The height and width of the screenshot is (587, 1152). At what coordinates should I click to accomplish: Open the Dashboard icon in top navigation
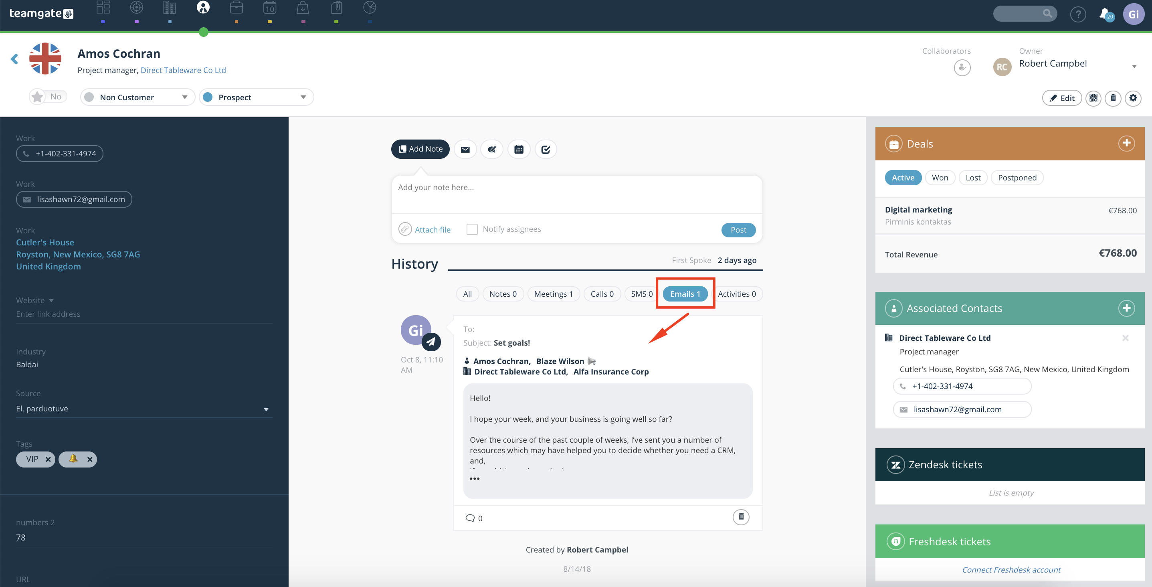pyautogui.click(x=103, y=8)
